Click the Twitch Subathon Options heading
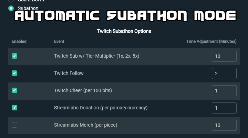Viewport: 248px width, 138px height. 124,31
